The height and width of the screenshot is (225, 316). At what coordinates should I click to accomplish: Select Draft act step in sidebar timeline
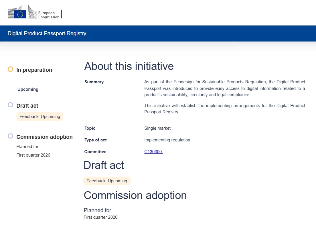point(27,106)
